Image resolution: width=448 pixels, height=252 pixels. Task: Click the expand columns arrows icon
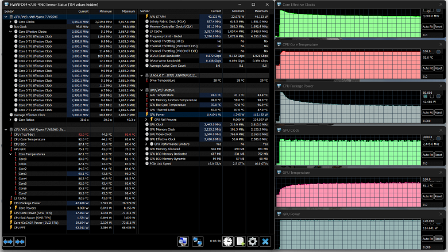tap(8, 242)
